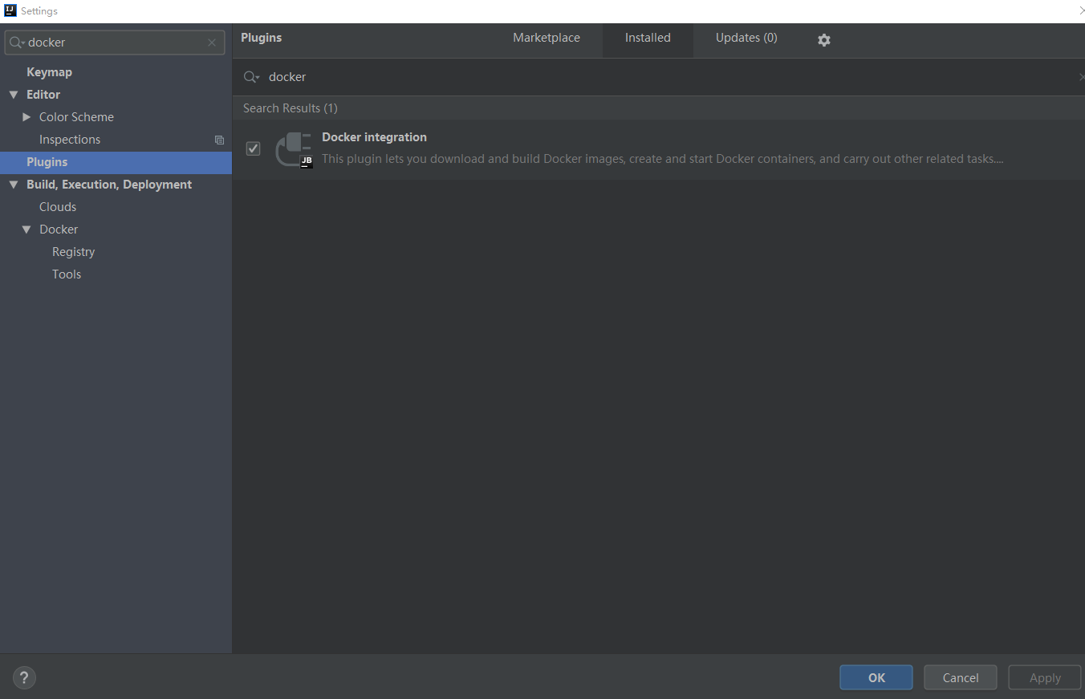Disable the Docker integration plugin checkbox
This screenshot has width=1085, height=699.
click(253, 148)
